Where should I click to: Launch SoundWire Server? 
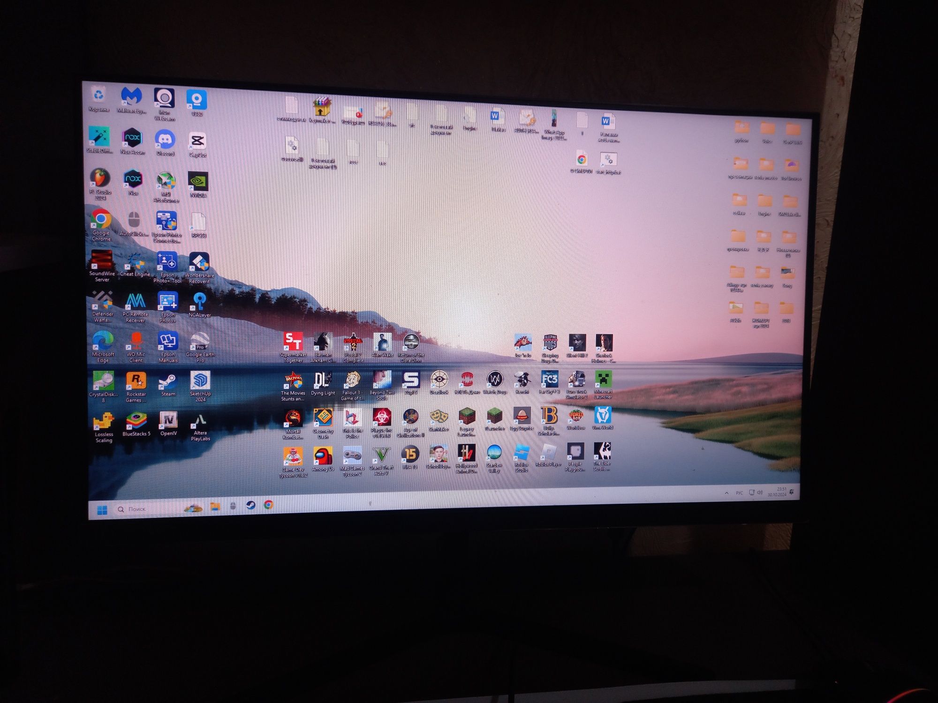point(102,266)
